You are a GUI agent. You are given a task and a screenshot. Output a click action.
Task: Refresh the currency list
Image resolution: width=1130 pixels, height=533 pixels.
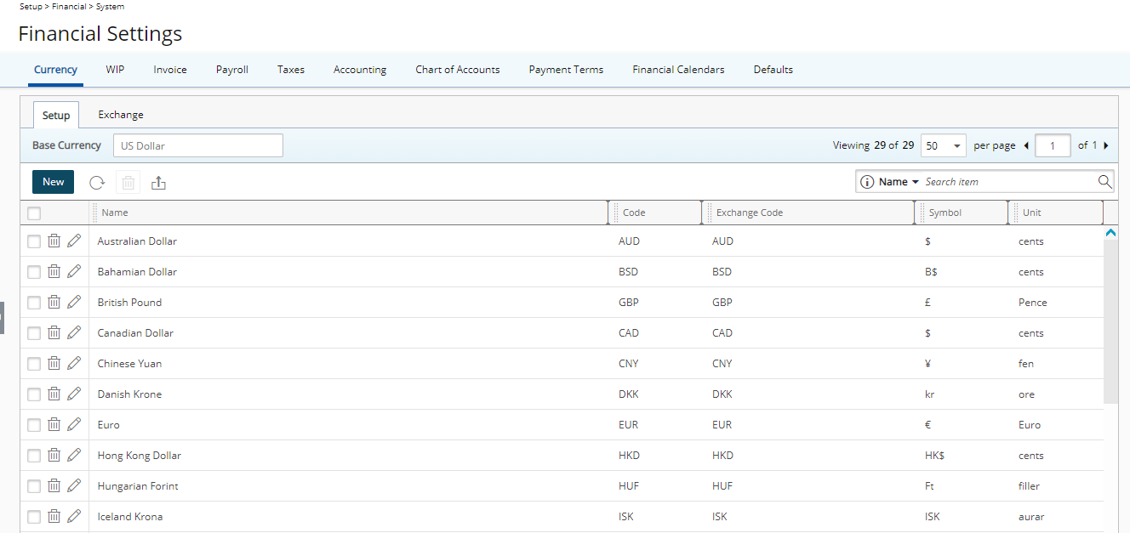point(97,182)
